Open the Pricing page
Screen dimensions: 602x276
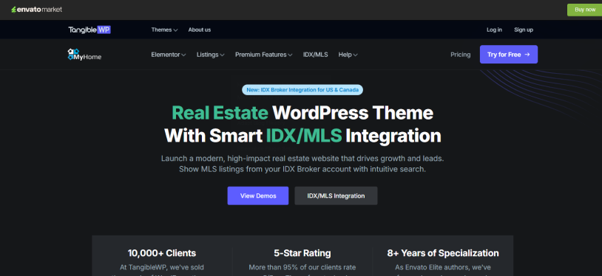[460, 55]
